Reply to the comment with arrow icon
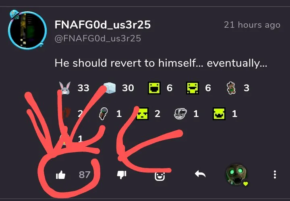Viewport: 290px width, 201px height. click(x=200, y=174)
